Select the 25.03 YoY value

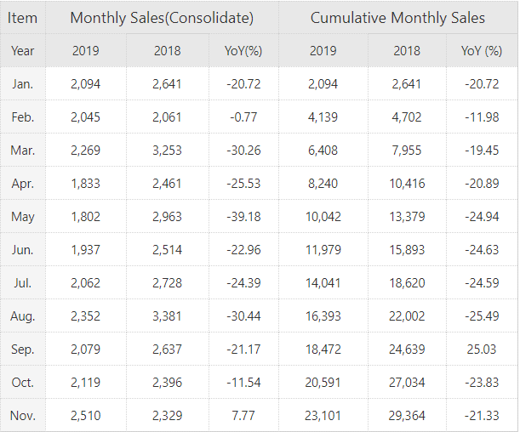(482, 350)
